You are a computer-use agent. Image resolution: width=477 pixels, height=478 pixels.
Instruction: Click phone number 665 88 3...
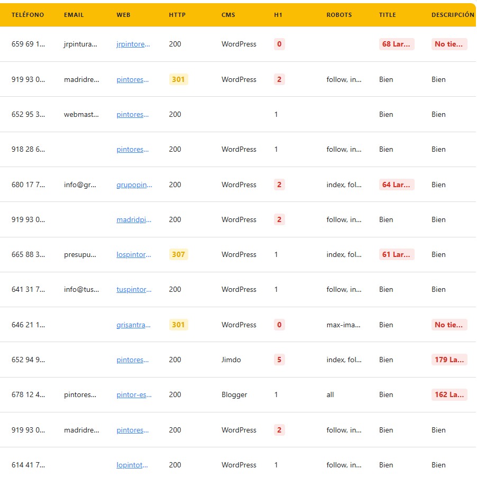click(28, 254)
